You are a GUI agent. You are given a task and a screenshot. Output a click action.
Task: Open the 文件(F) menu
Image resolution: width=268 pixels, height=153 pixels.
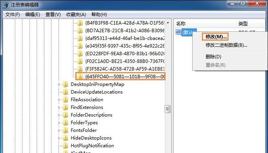[12, 15]
